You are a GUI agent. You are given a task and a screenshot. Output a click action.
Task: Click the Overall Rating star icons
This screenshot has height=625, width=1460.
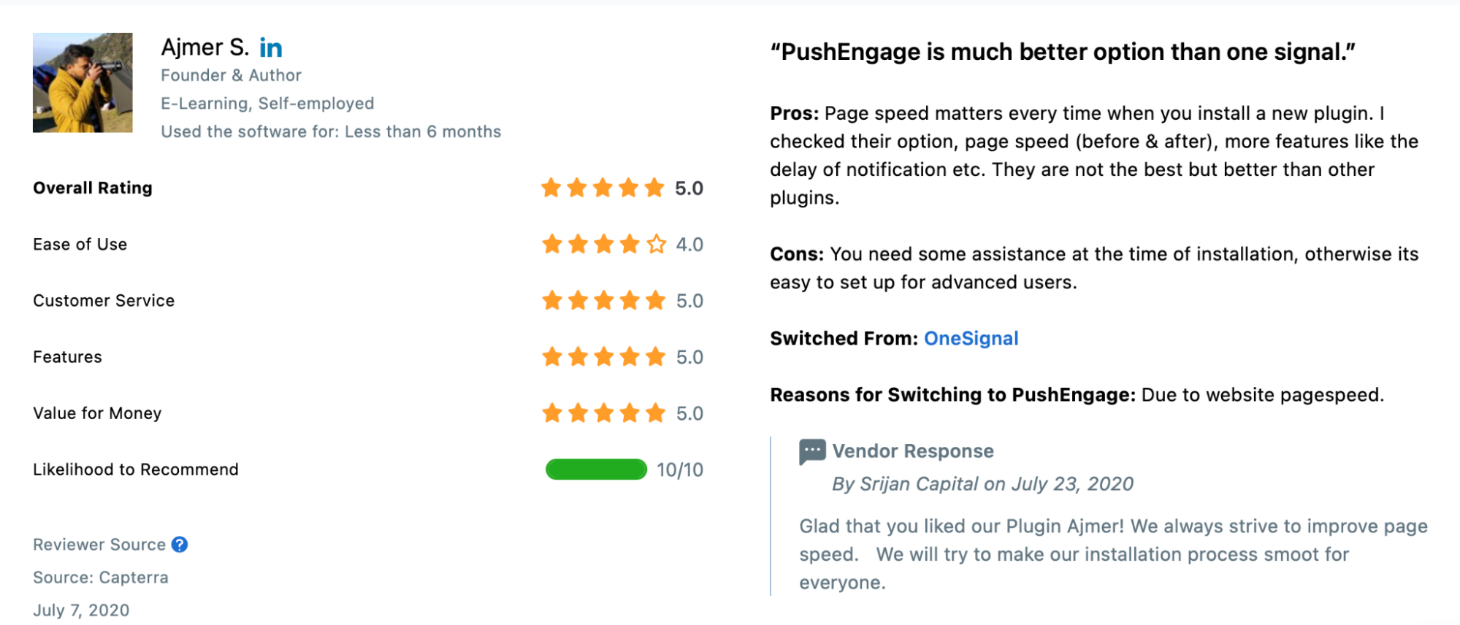click(x=603, y=188)
